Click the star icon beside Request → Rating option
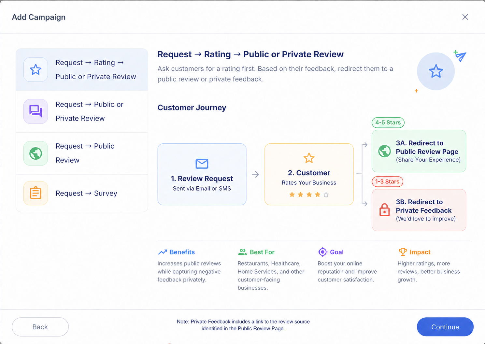The image size is (485, 344). pos(36,69)
